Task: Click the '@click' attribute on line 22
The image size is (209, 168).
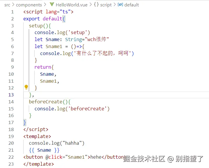Action: (x=54, y=157)
